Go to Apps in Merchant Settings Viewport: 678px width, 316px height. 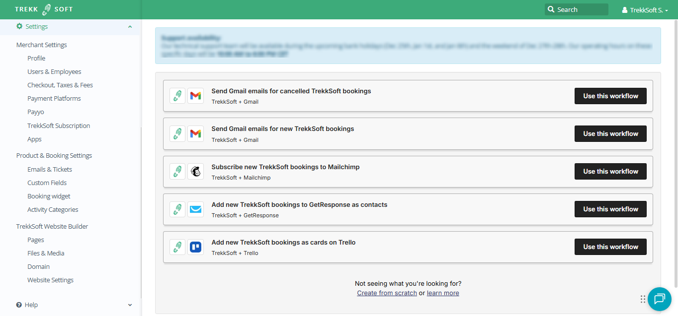34,139
